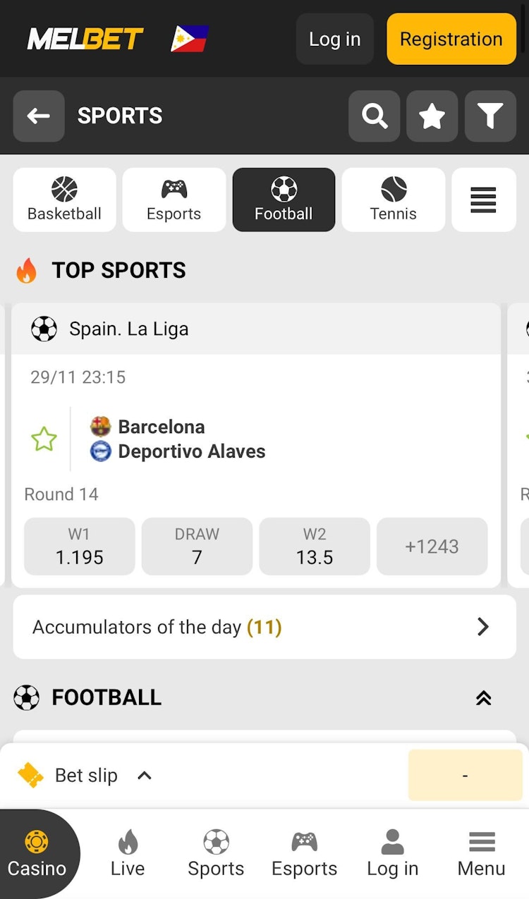Open the full sports list menu icon
This screenshot has width=529, height=899.
pyautogui.click(x=483, y=200)
